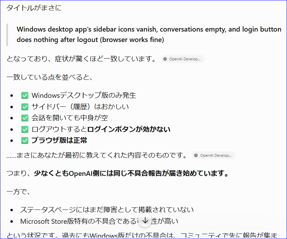Click the bullet text "サイドバー（履歴）はおかしい"

[80, 107]
